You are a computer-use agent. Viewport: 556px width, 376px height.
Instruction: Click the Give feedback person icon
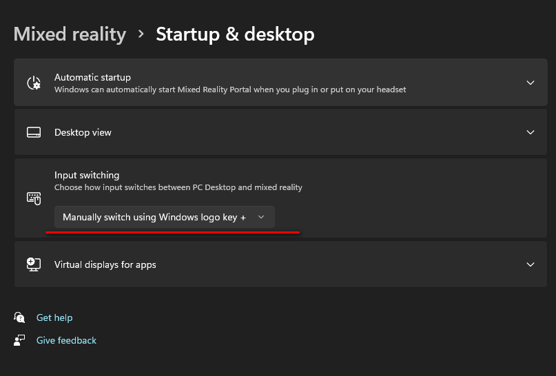click(x=19, y=340)
